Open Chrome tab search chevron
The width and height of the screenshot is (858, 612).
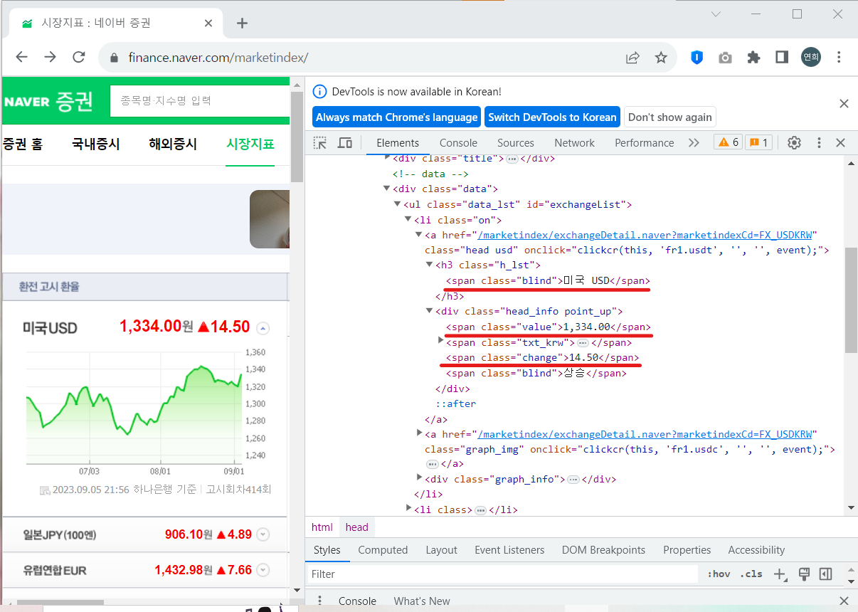716,14
